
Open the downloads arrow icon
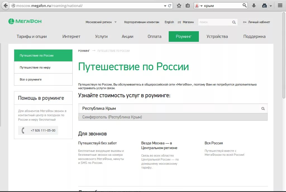click(254, 6)
